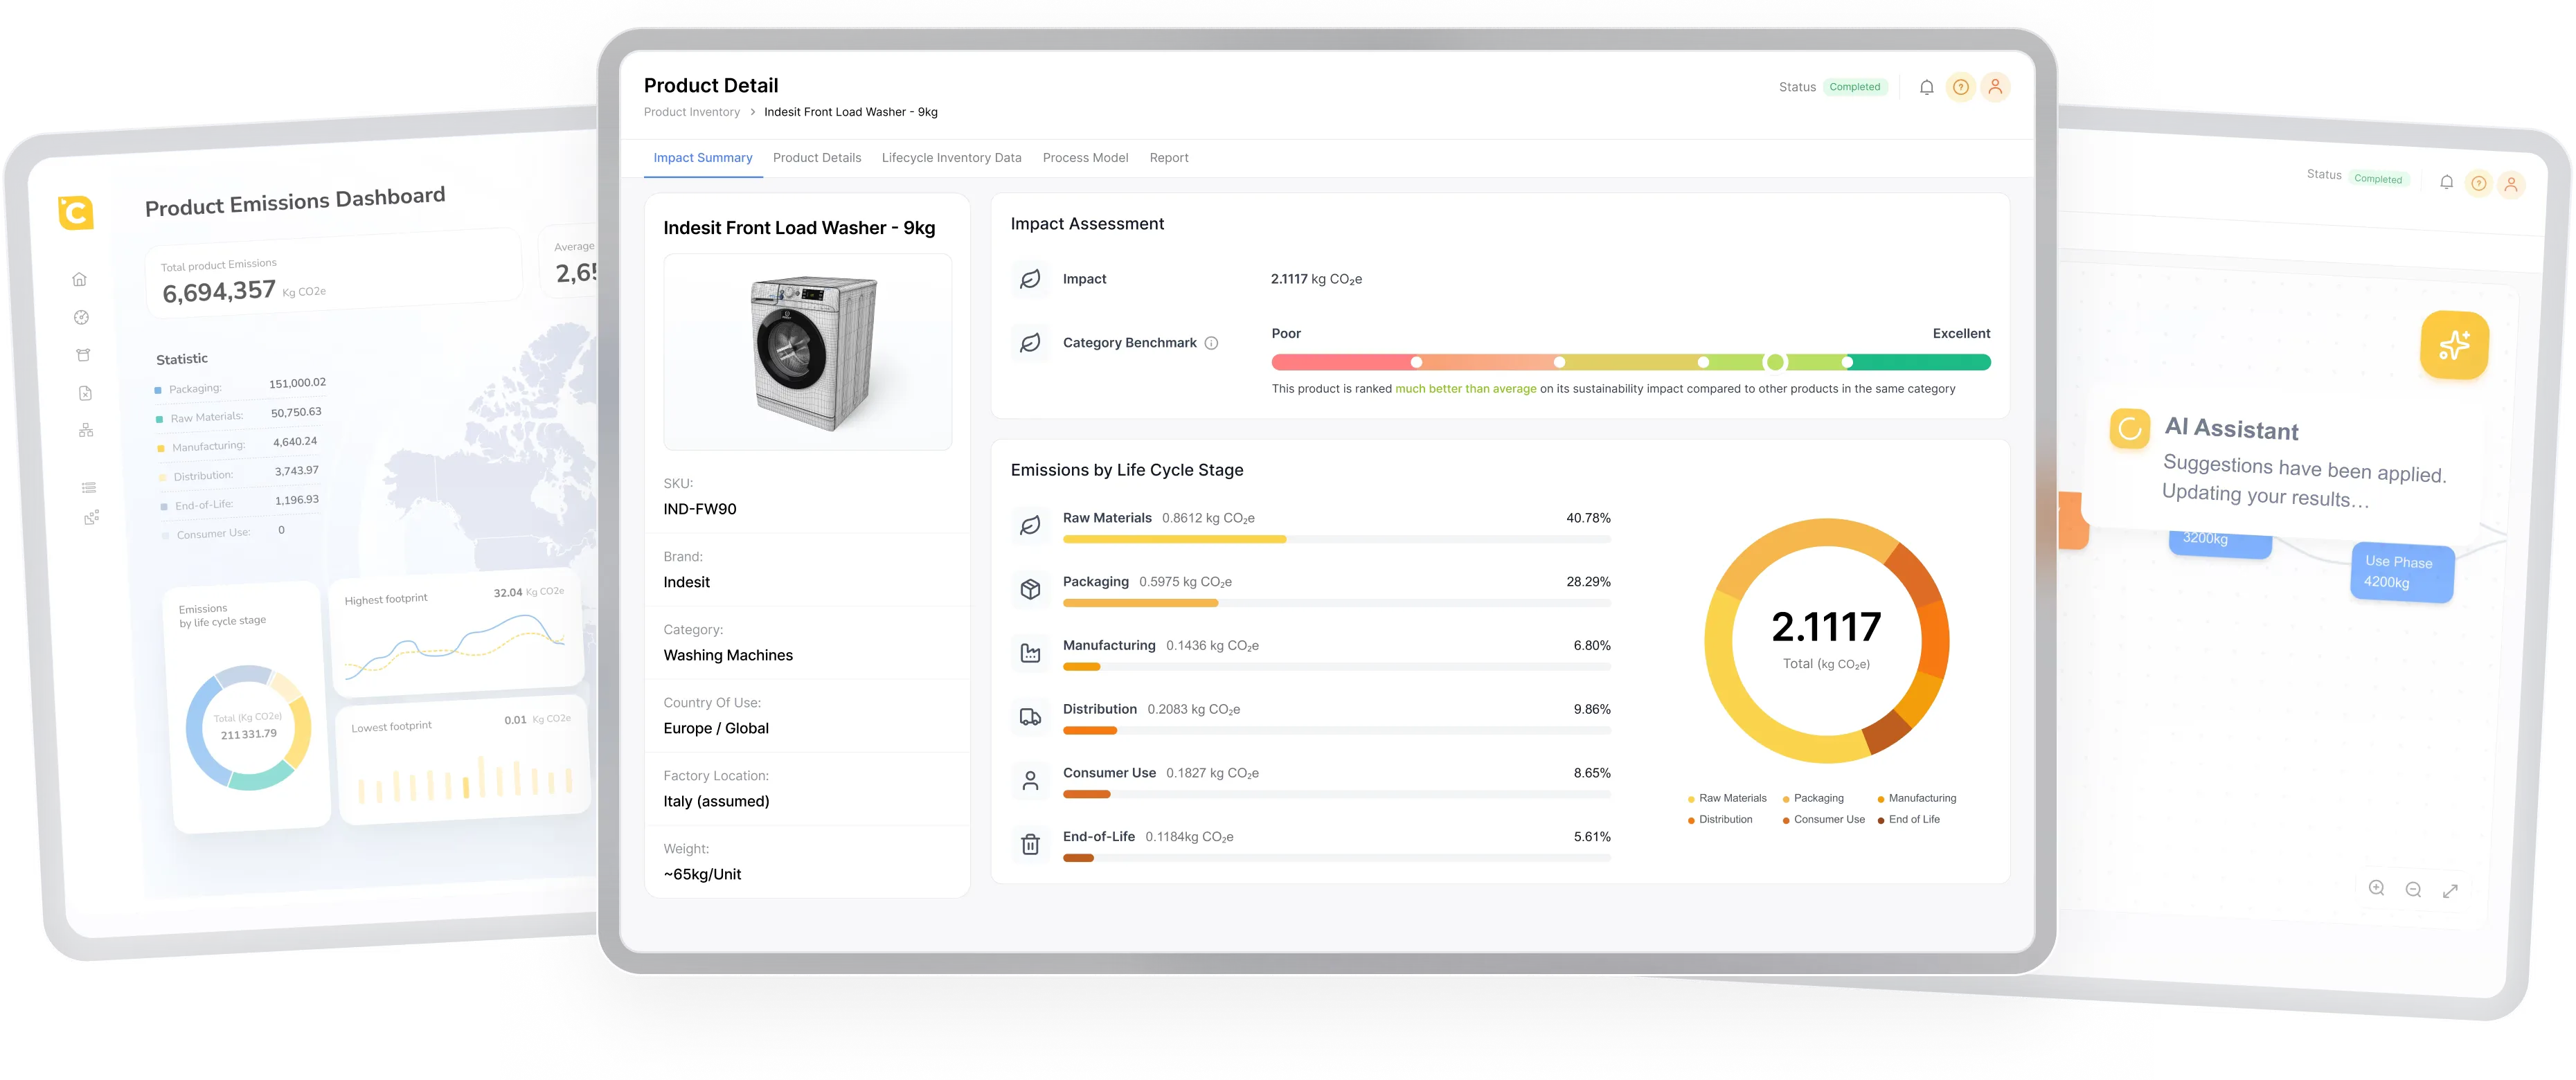Viewport: 2576px width, 1080px height.
Task: Click the Manufacturing factory icon
Action: [x=1030, y=653]
